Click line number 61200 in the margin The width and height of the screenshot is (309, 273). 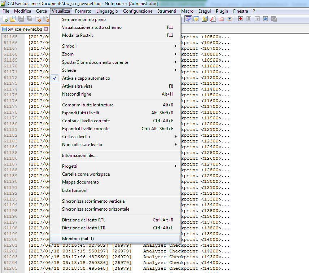point(10,239)
